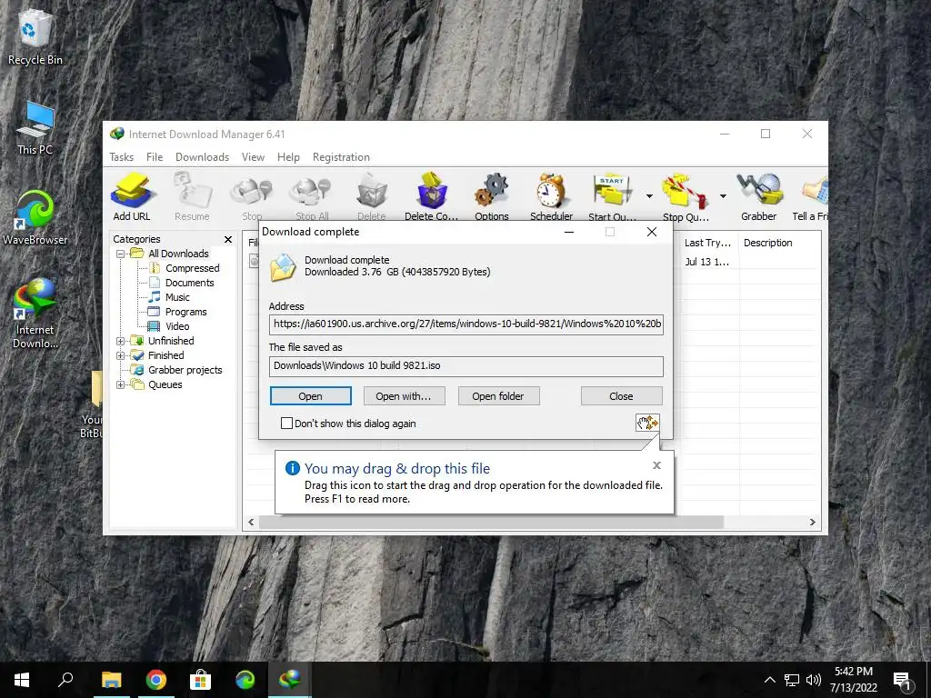Click the Open with... button
Image resolution: width=931 pixels, height=698 pixels.
click(x=404, y=396)
